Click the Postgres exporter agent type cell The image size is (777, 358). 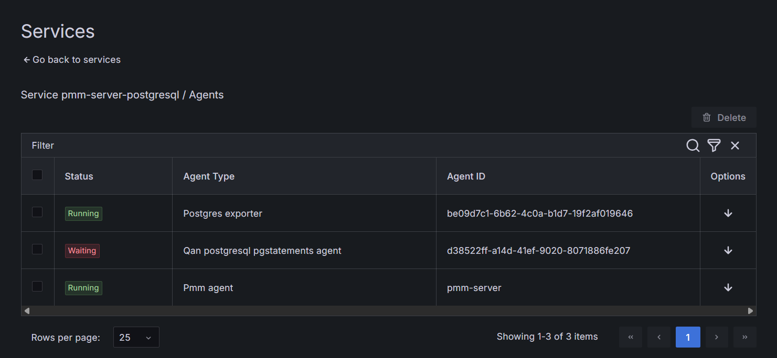point(304,214)
